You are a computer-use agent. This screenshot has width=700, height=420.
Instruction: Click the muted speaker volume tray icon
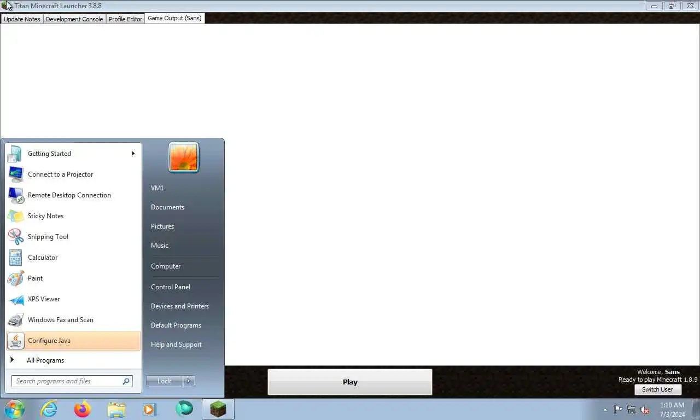point(645,410)
